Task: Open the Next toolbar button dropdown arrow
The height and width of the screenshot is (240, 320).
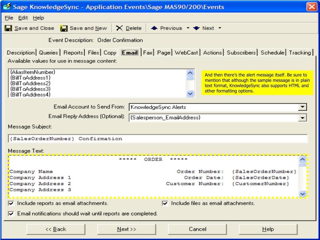Action: [220, 28]
